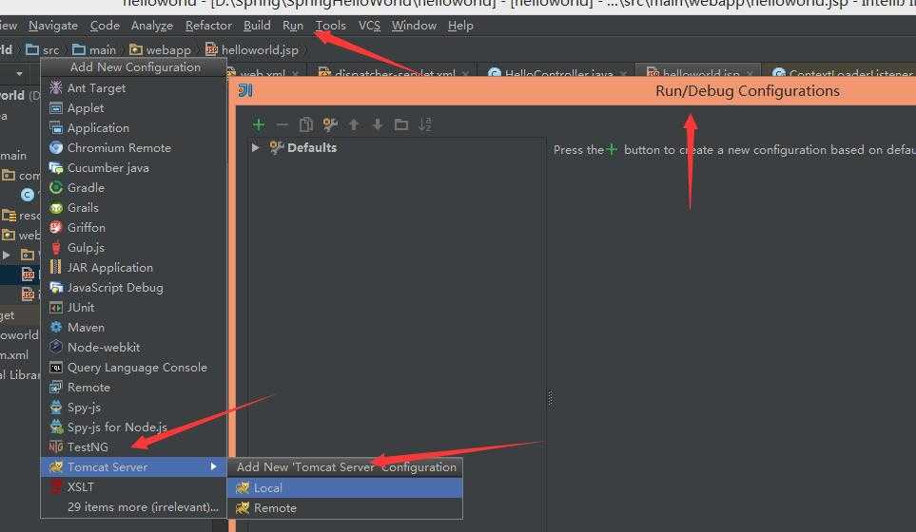Select Query Language Console entry

pyautogui.click(x=134, y=367)
